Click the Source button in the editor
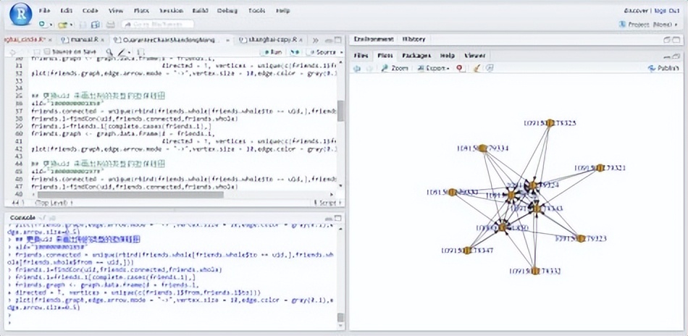Screen dimensions: 688x336 pos(322,51)
